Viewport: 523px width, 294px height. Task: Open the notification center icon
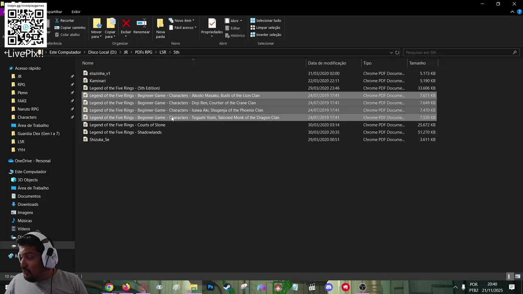click(x=512, y=287)
